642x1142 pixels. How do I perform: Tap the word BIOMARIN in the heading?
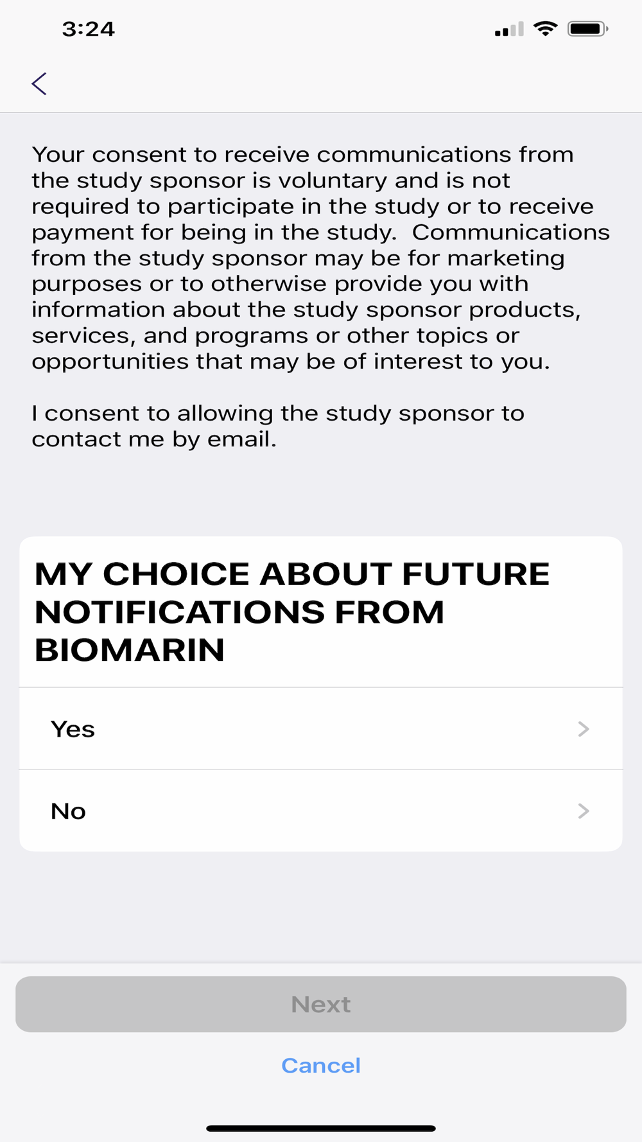click(x=130, y=650)
